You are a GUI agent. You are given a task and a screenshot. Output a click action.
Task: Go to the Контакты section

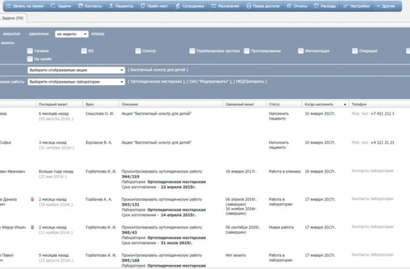(x=91, y=5)
